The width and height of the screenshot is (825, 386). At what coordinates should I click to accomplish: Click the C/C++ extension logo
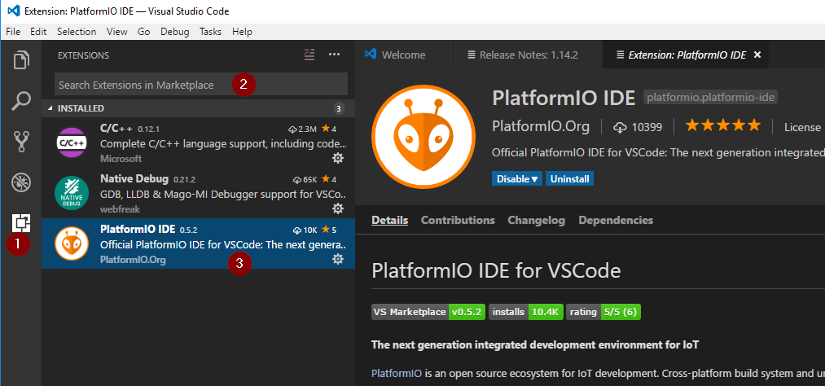pyautogui.click(x=72, y=143)
